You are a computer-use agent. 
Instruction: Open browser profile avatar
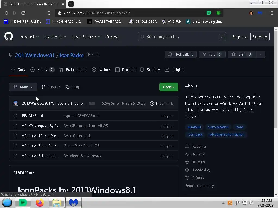click(251, 13)
